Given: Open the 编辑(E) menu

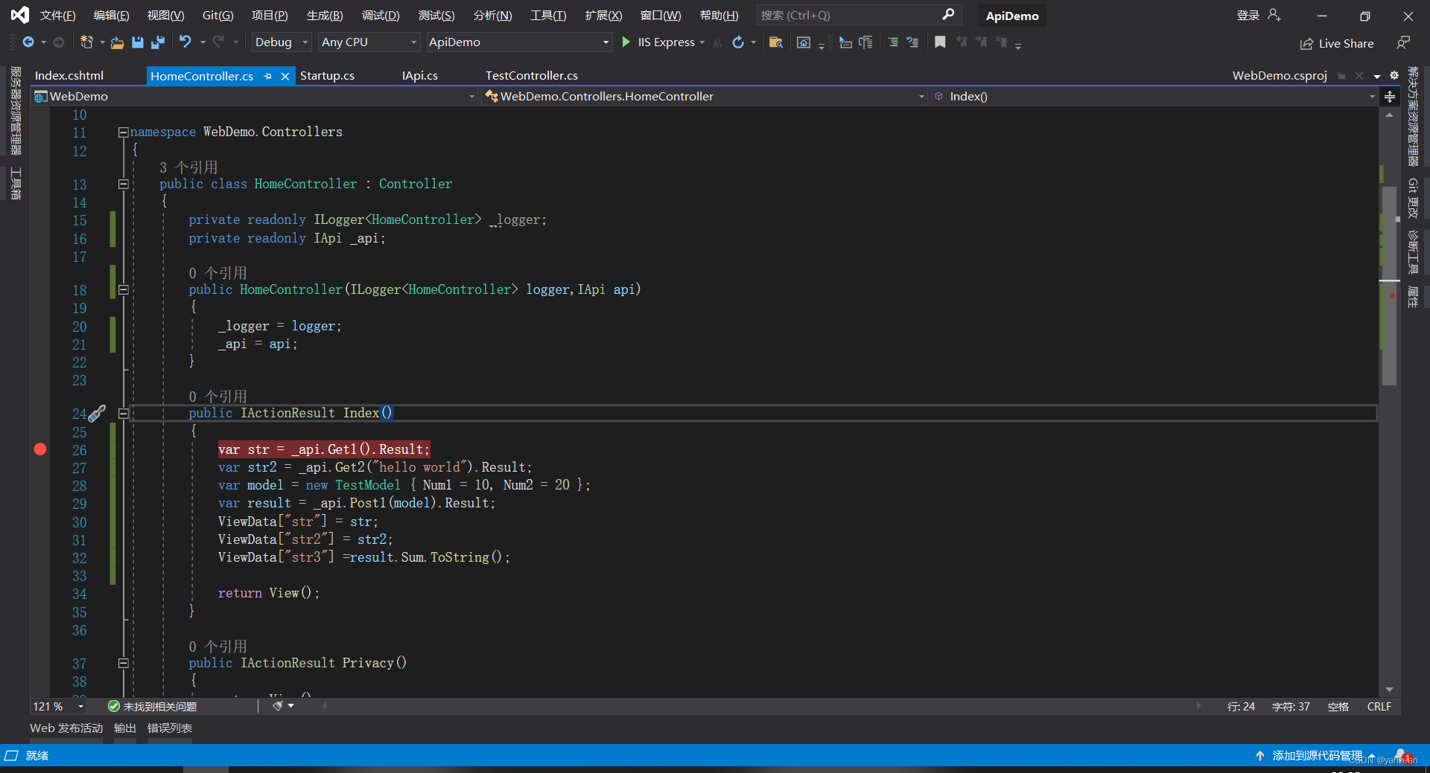Looking at the screenshot, I should coord(111,15).
